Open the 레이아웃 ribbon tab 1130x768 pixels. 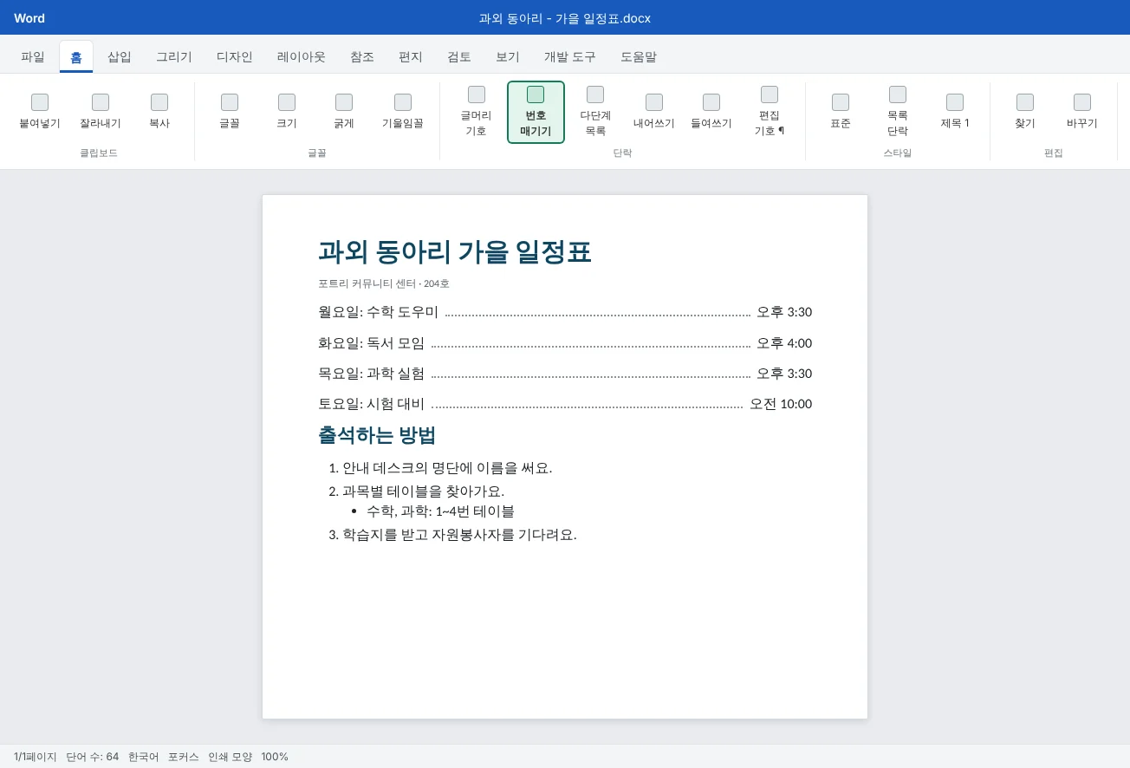302,57
